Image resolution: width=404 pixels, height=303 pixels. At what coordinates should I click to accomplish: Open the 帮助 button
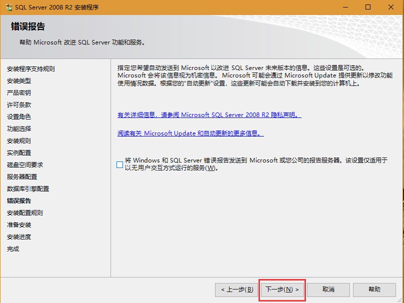tap(374, 289)
